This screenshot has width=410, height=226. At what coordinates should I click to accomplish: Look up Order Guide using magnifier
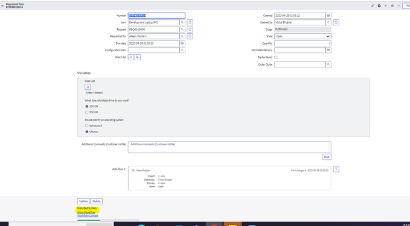coord(328,64)
